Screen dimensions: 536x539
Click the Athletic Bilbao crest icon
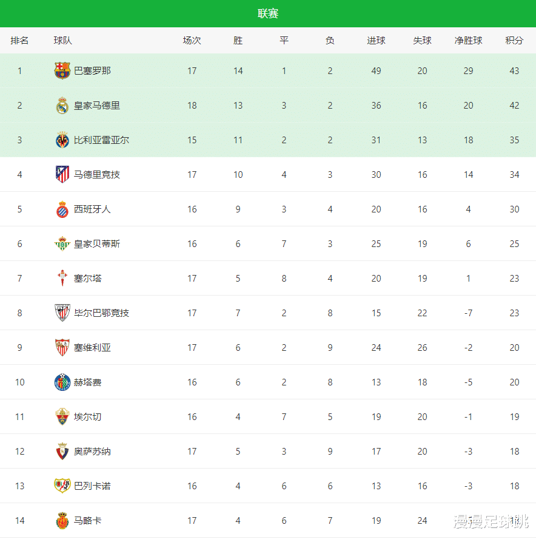pos(62,313)
